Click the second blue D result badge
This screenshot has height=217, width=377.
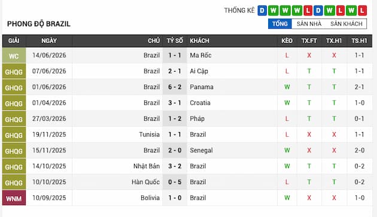pyautogui.click(x=318, y=11)
